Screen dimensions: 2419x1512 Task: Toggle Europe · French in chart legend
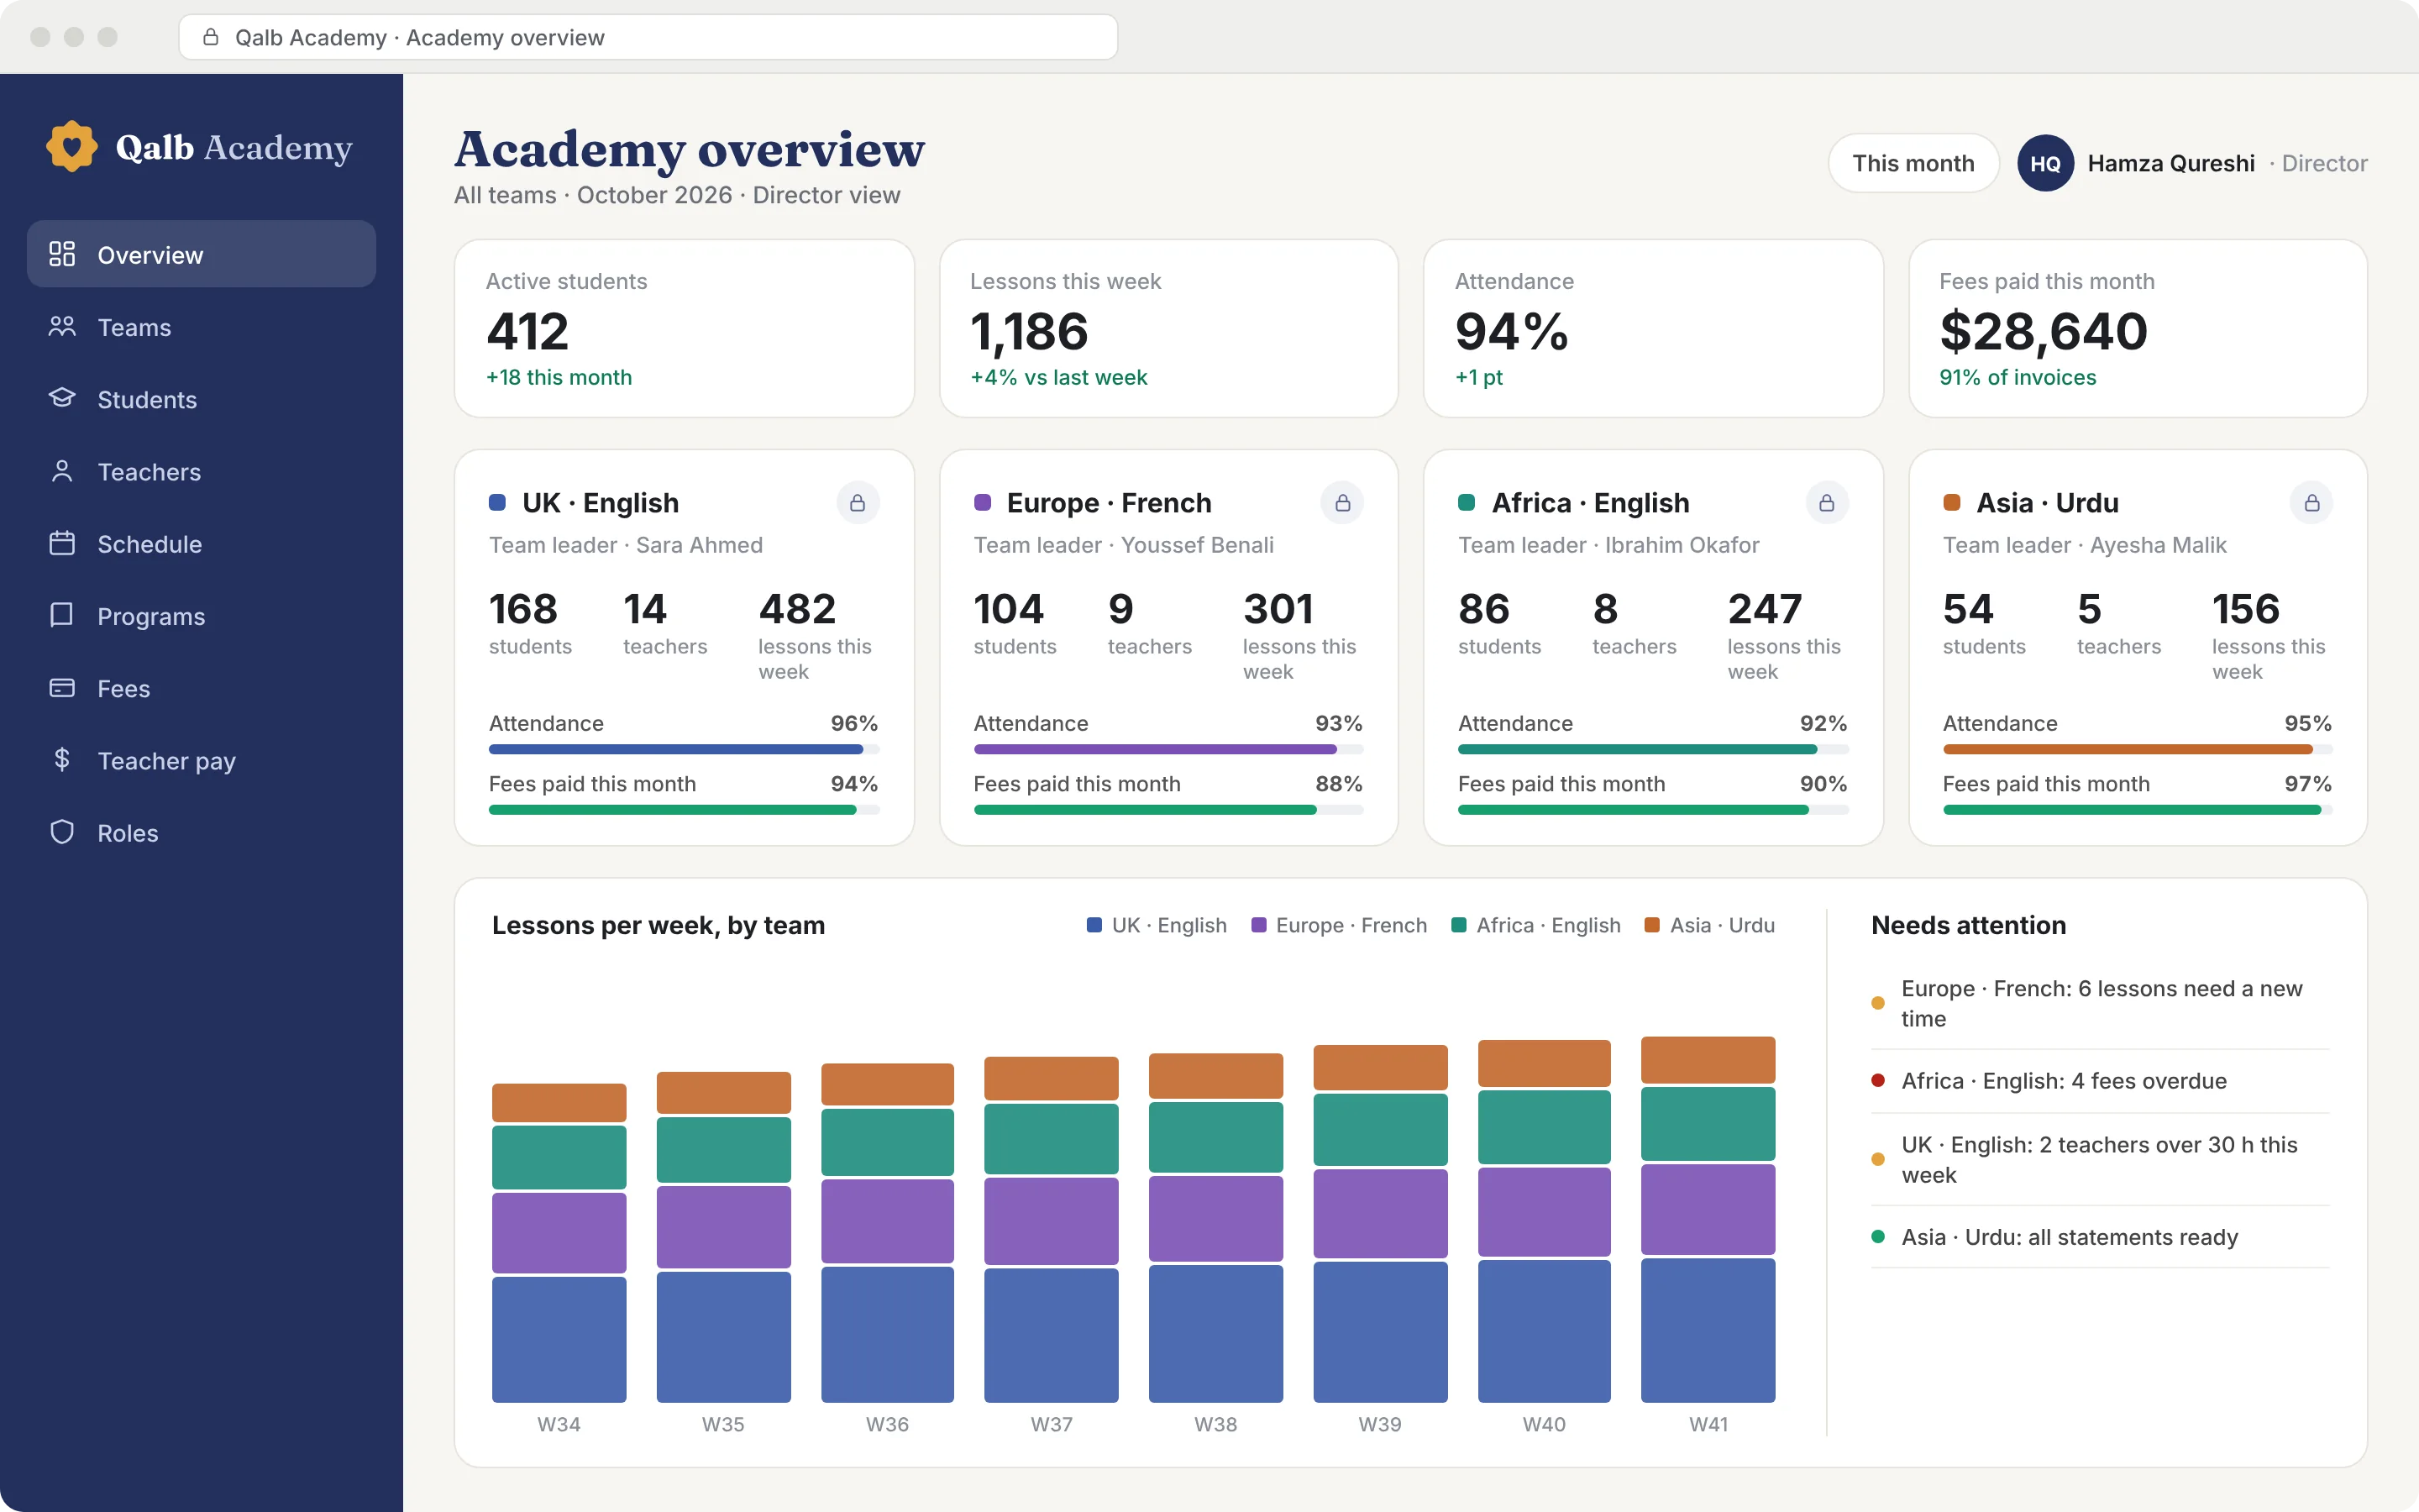(1340, 925)
